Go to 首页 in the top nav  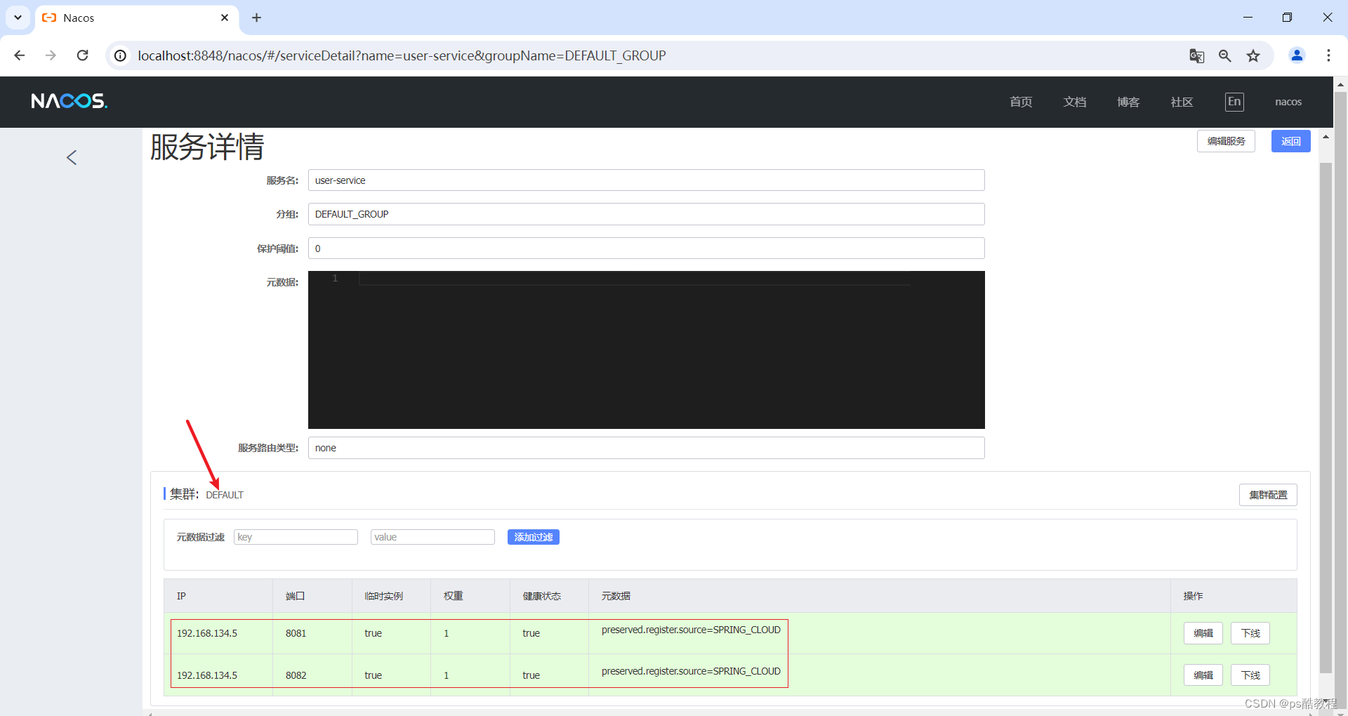(x=1021, y=102)
